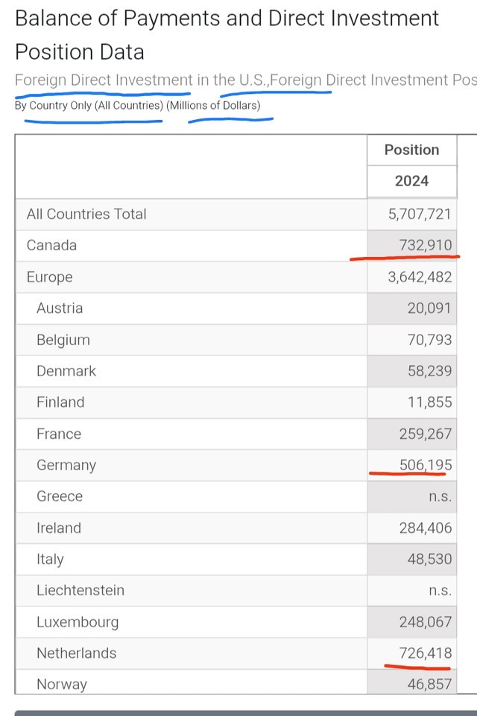
Task: Click the All Countries Total row label
Action: pos(86,215)
